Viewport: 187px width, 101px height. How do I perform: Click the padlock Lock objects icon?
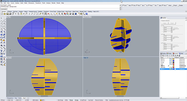[x=62, y=14]
